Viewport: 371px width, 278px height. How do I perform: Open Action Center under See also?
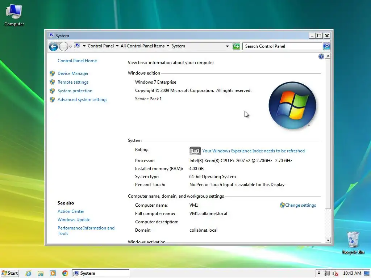click(71, 211)
